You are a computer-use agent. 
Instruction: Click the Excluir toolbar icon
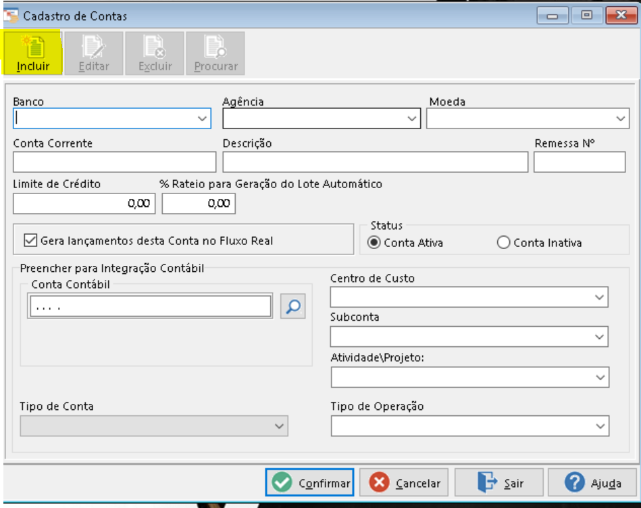(x=155, y=53)
